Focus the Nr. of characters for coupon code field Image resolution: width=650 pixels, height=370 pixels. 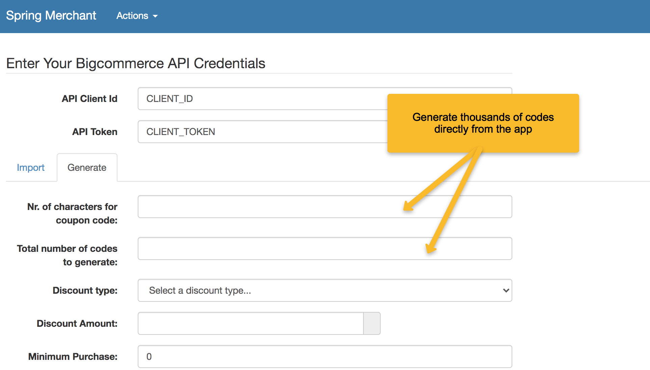pyautogui.click(x=325, y=207)
